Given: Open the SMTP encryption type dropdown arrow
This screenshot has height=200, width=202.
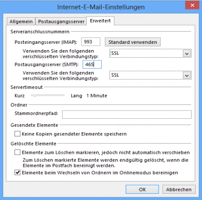Looking at the screenshot, I should [187, 75].
